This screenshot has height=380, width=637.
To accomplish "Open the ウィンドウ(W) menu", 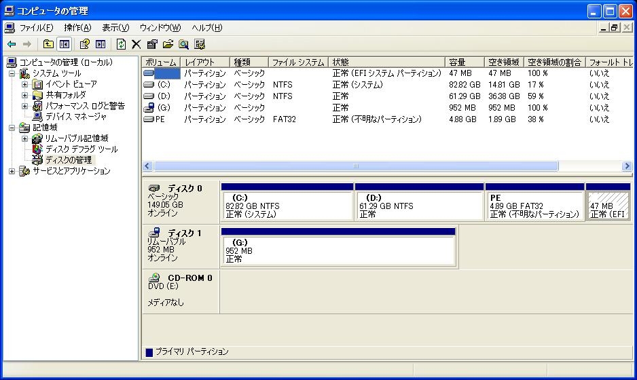I will pyautogui.click(x=160, y=28).
